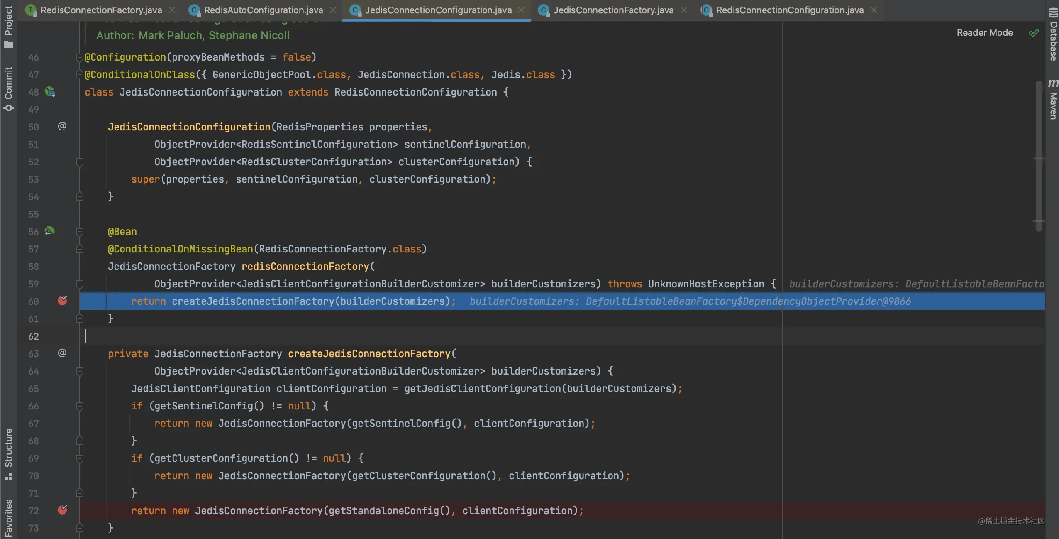The image size is (1059, 539).
Task: Enable Reader Mode
Action: [984, 32]
